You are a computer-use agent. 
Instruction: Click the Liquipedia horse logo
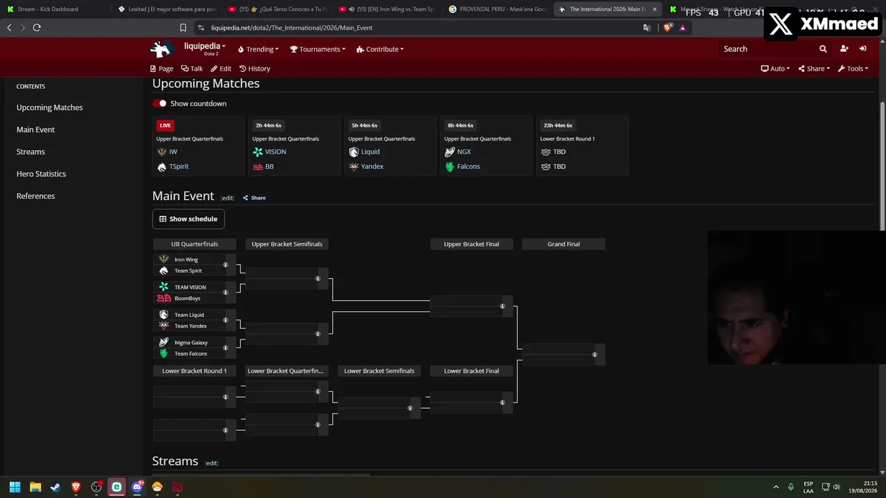(163, 49)
